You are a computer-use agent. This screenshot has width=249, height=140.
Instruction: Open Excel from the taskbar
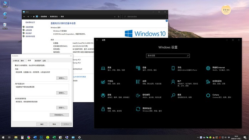pyautogui.click(x=54, y=138)
